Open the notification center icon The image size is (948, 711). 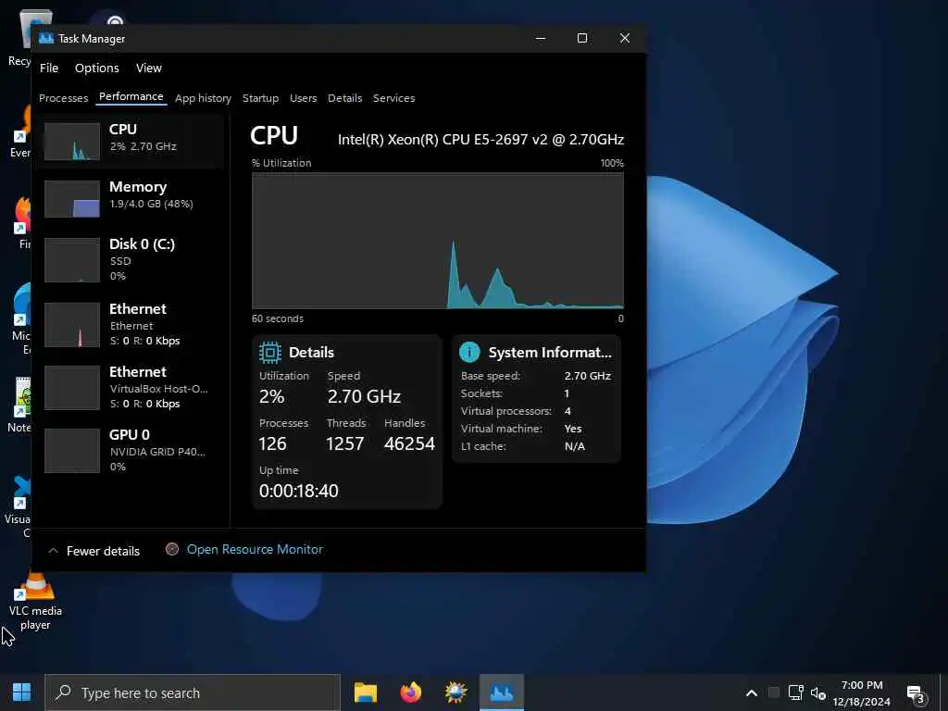click(x=917, y=694)
